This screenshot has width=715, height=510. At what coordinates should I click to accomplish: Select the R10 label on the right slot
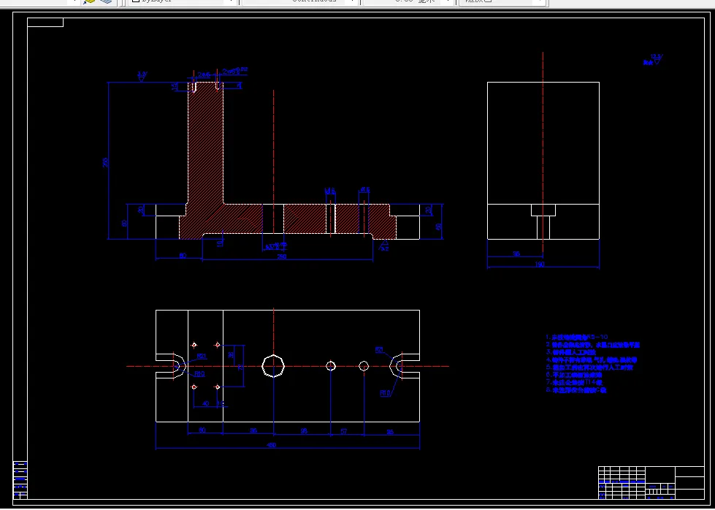coord(386,393)
